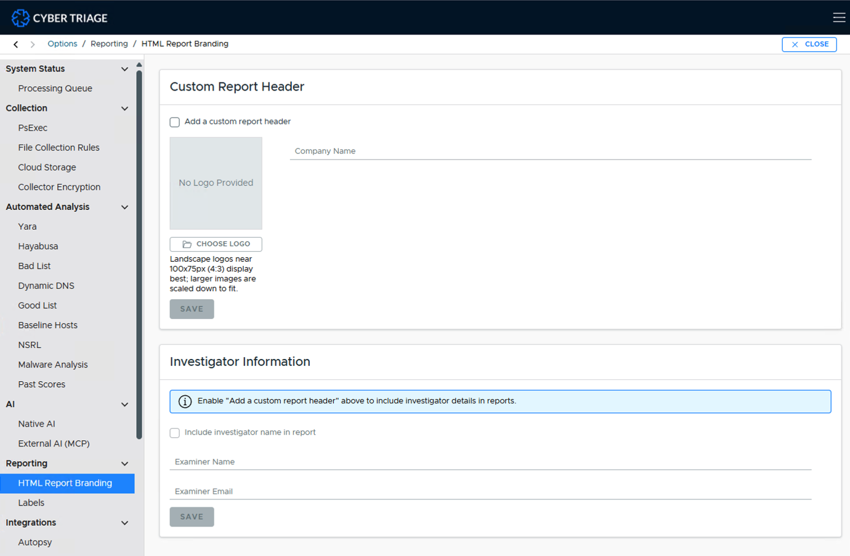Focus the Examiner Email field

click(x=490, y=491)
